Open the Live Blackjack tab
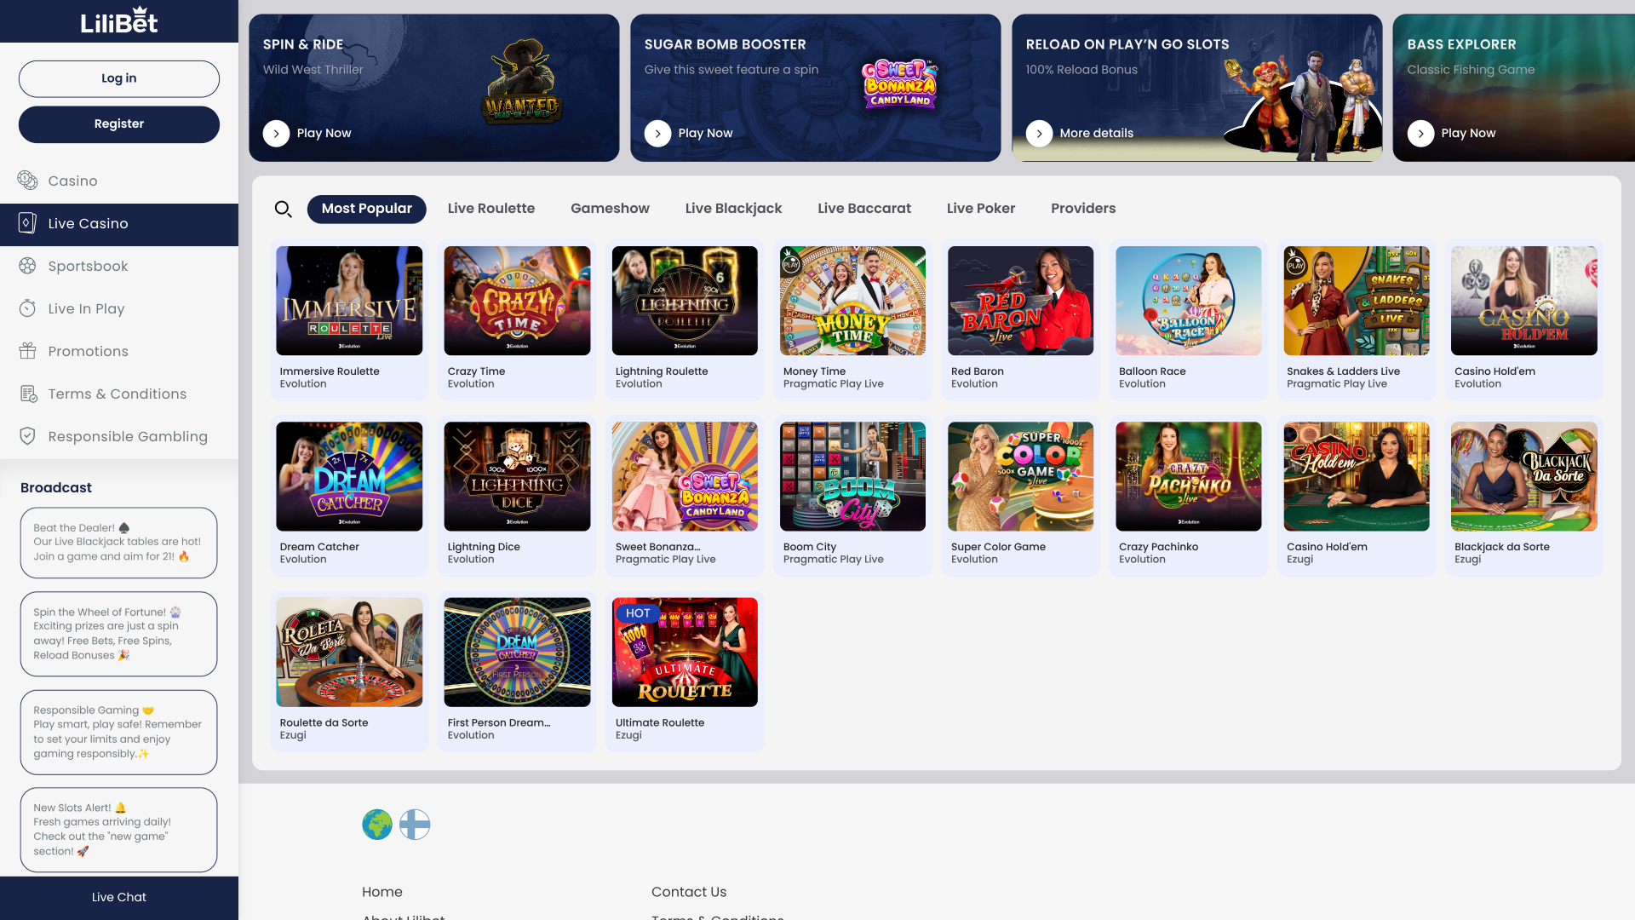The image size is (1635, 920). pyautogui.click(x=733, y=208)
